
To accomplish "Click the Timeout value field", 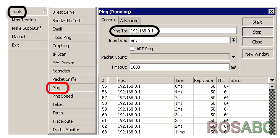I will click(x=180, y=67).
